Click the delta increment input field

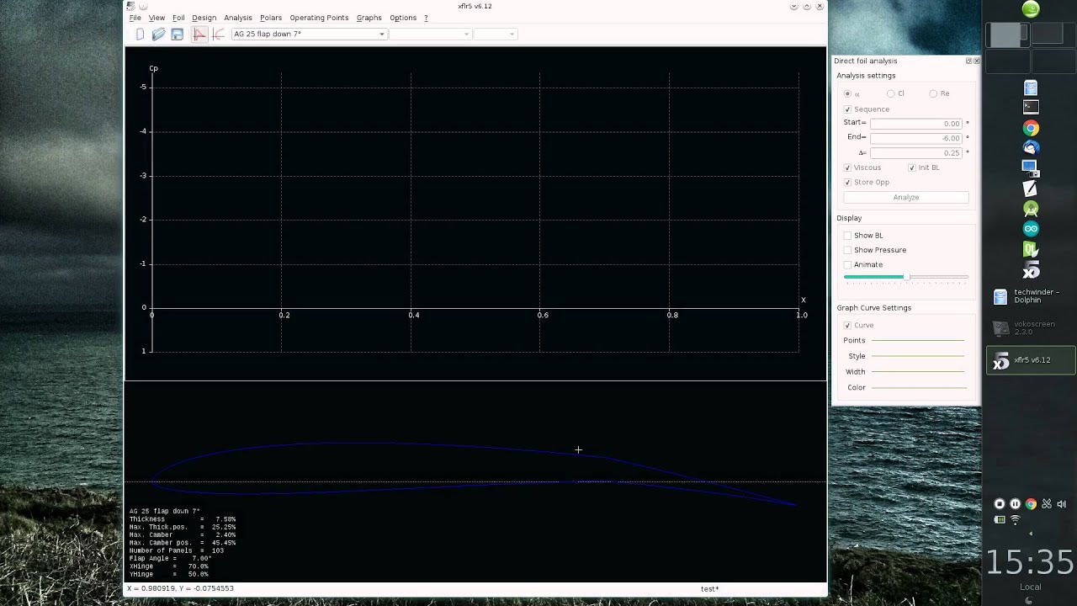point(915,153)
